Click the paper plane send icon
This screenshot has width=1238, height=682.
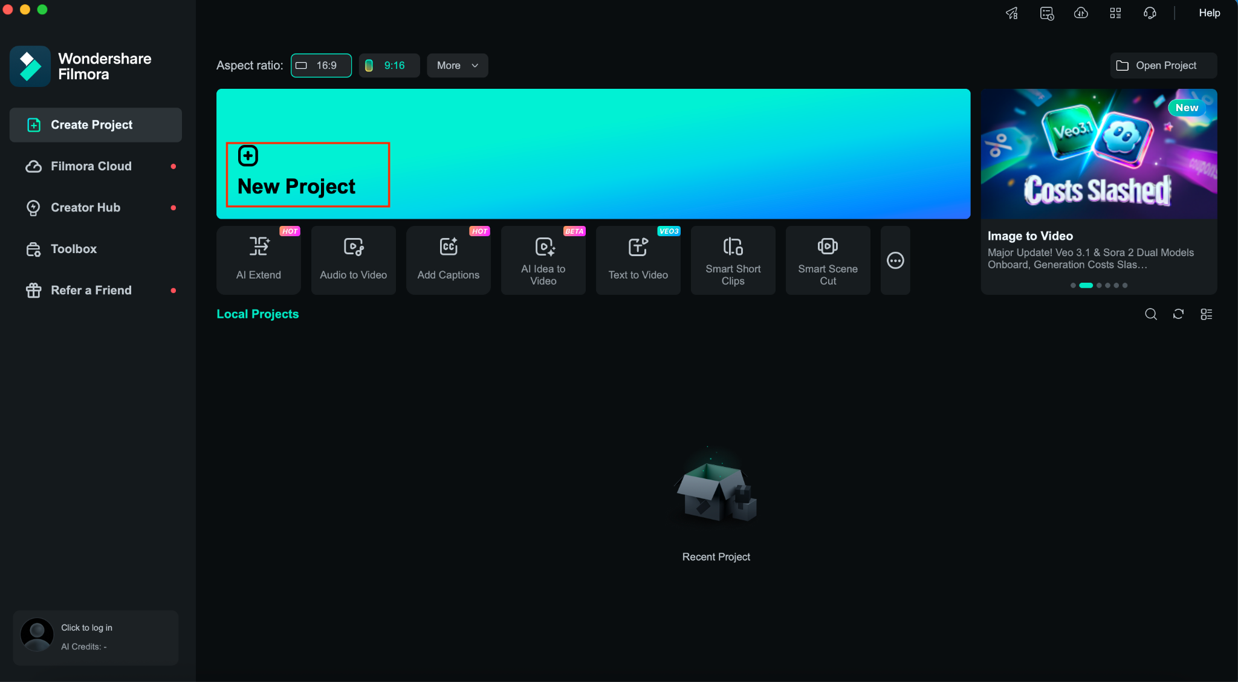point(1013,13)
